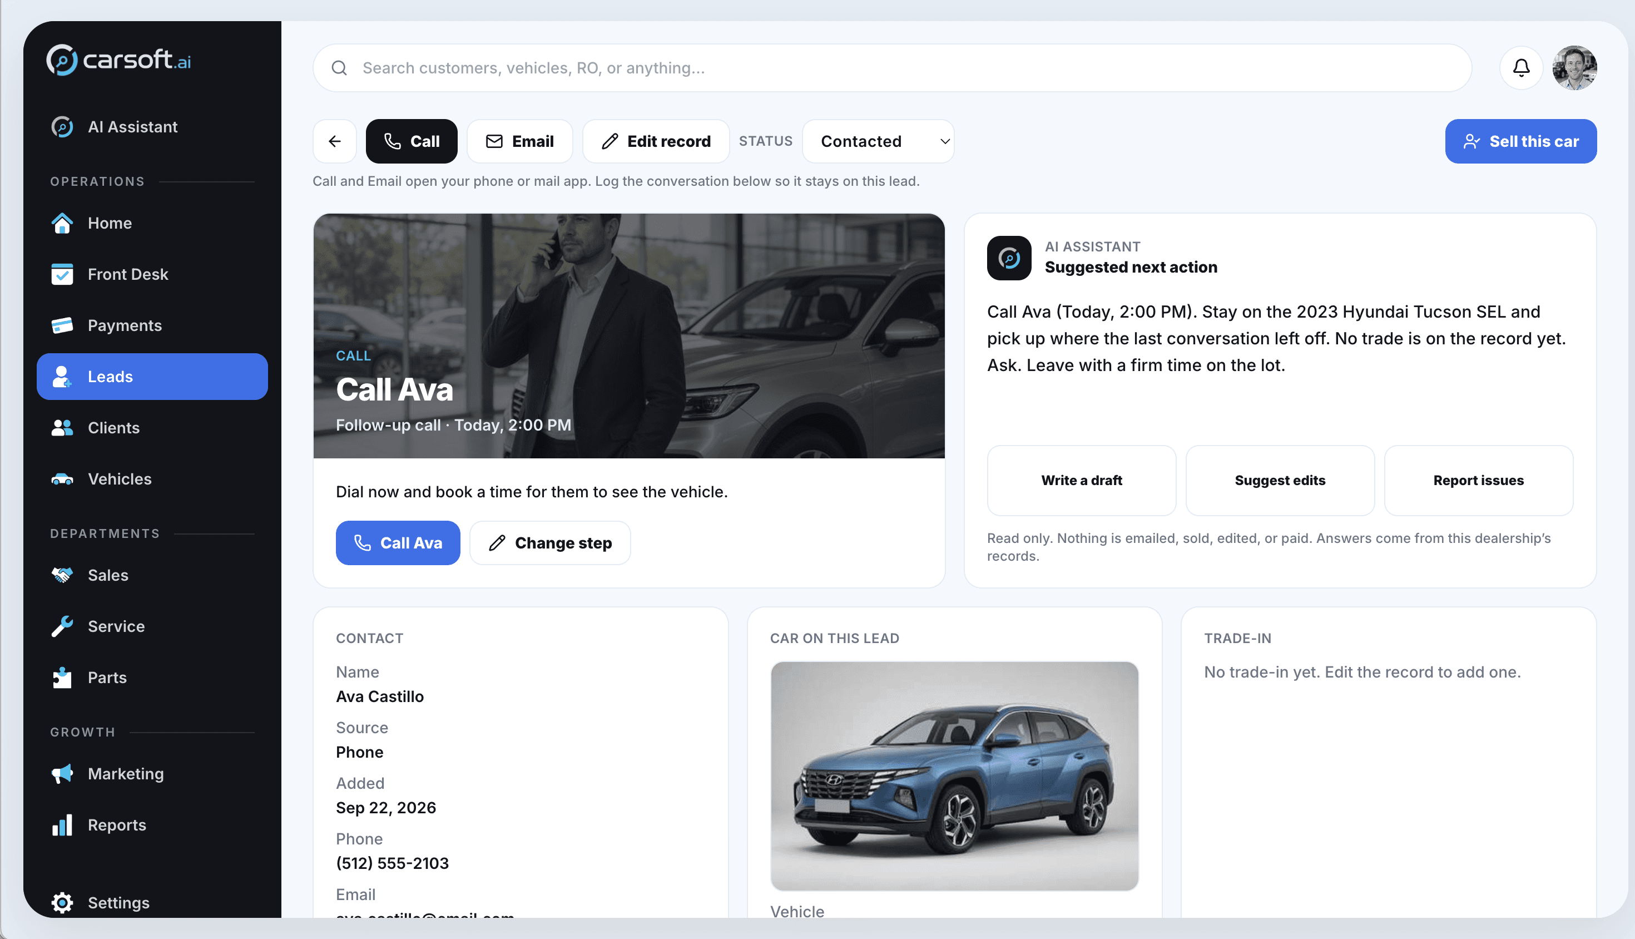Click the Payments card icon

click(x=62, y=325)
